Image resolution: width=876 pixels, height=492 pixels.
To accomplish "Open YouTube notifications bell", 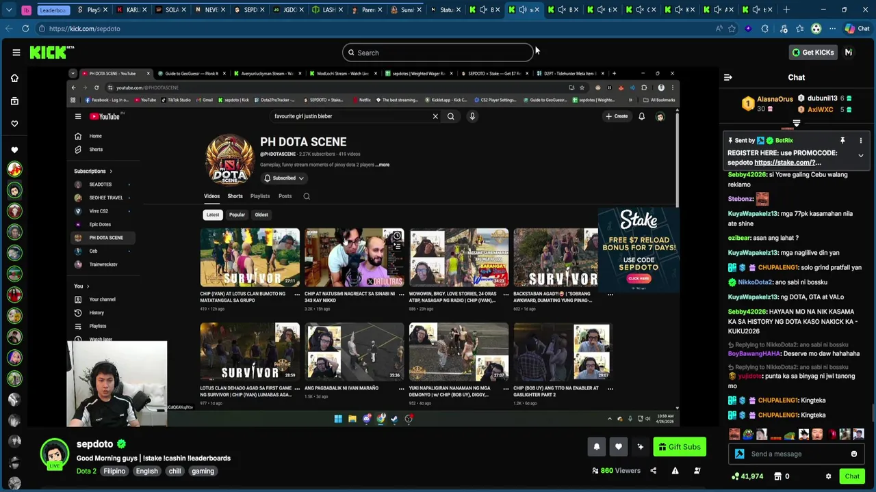I will click(641, 116).
